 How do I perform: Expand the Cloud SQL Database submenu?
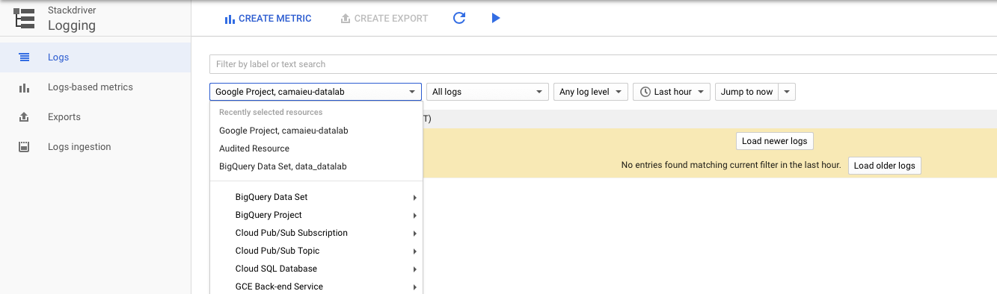316,269
